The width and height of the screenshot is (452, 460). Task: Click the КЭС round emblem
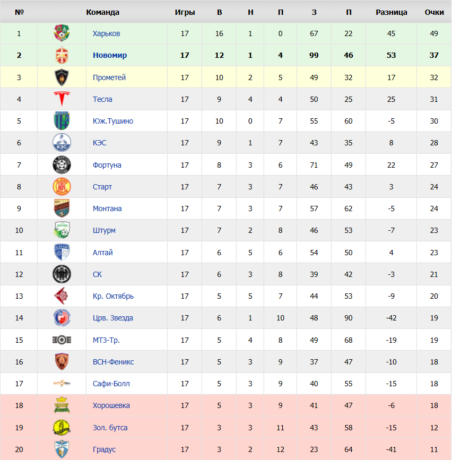click(62, 143)
